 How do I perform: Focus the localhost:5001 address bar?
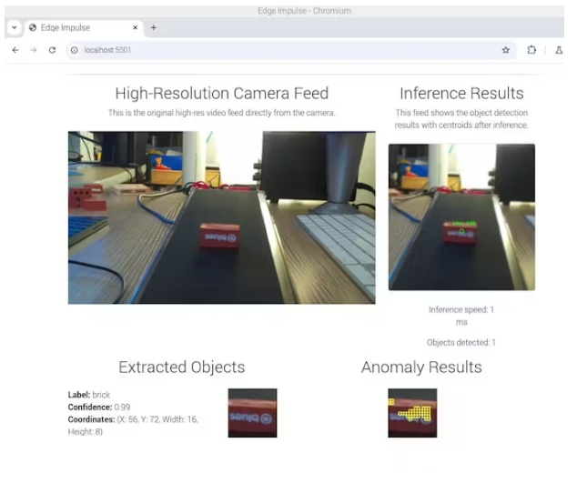pyautogui.click(x=273, y=50)
